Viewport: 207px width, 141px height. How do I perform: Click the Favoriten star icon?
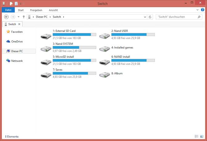tap(8, 31)
